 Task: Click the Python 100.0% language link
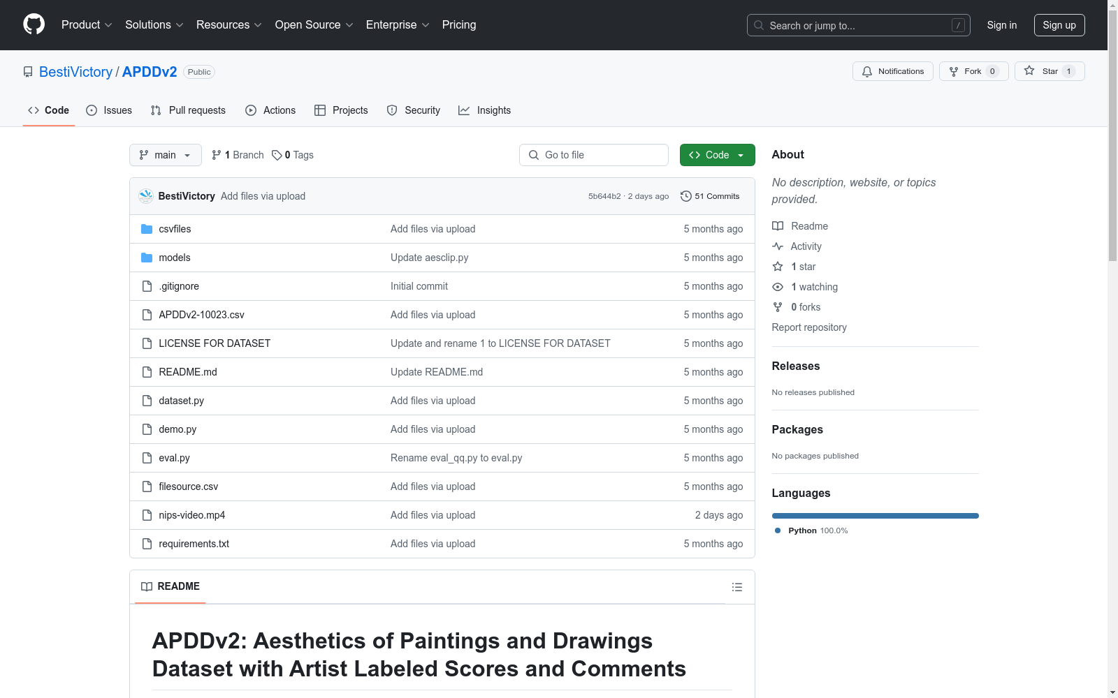[811, 530]
